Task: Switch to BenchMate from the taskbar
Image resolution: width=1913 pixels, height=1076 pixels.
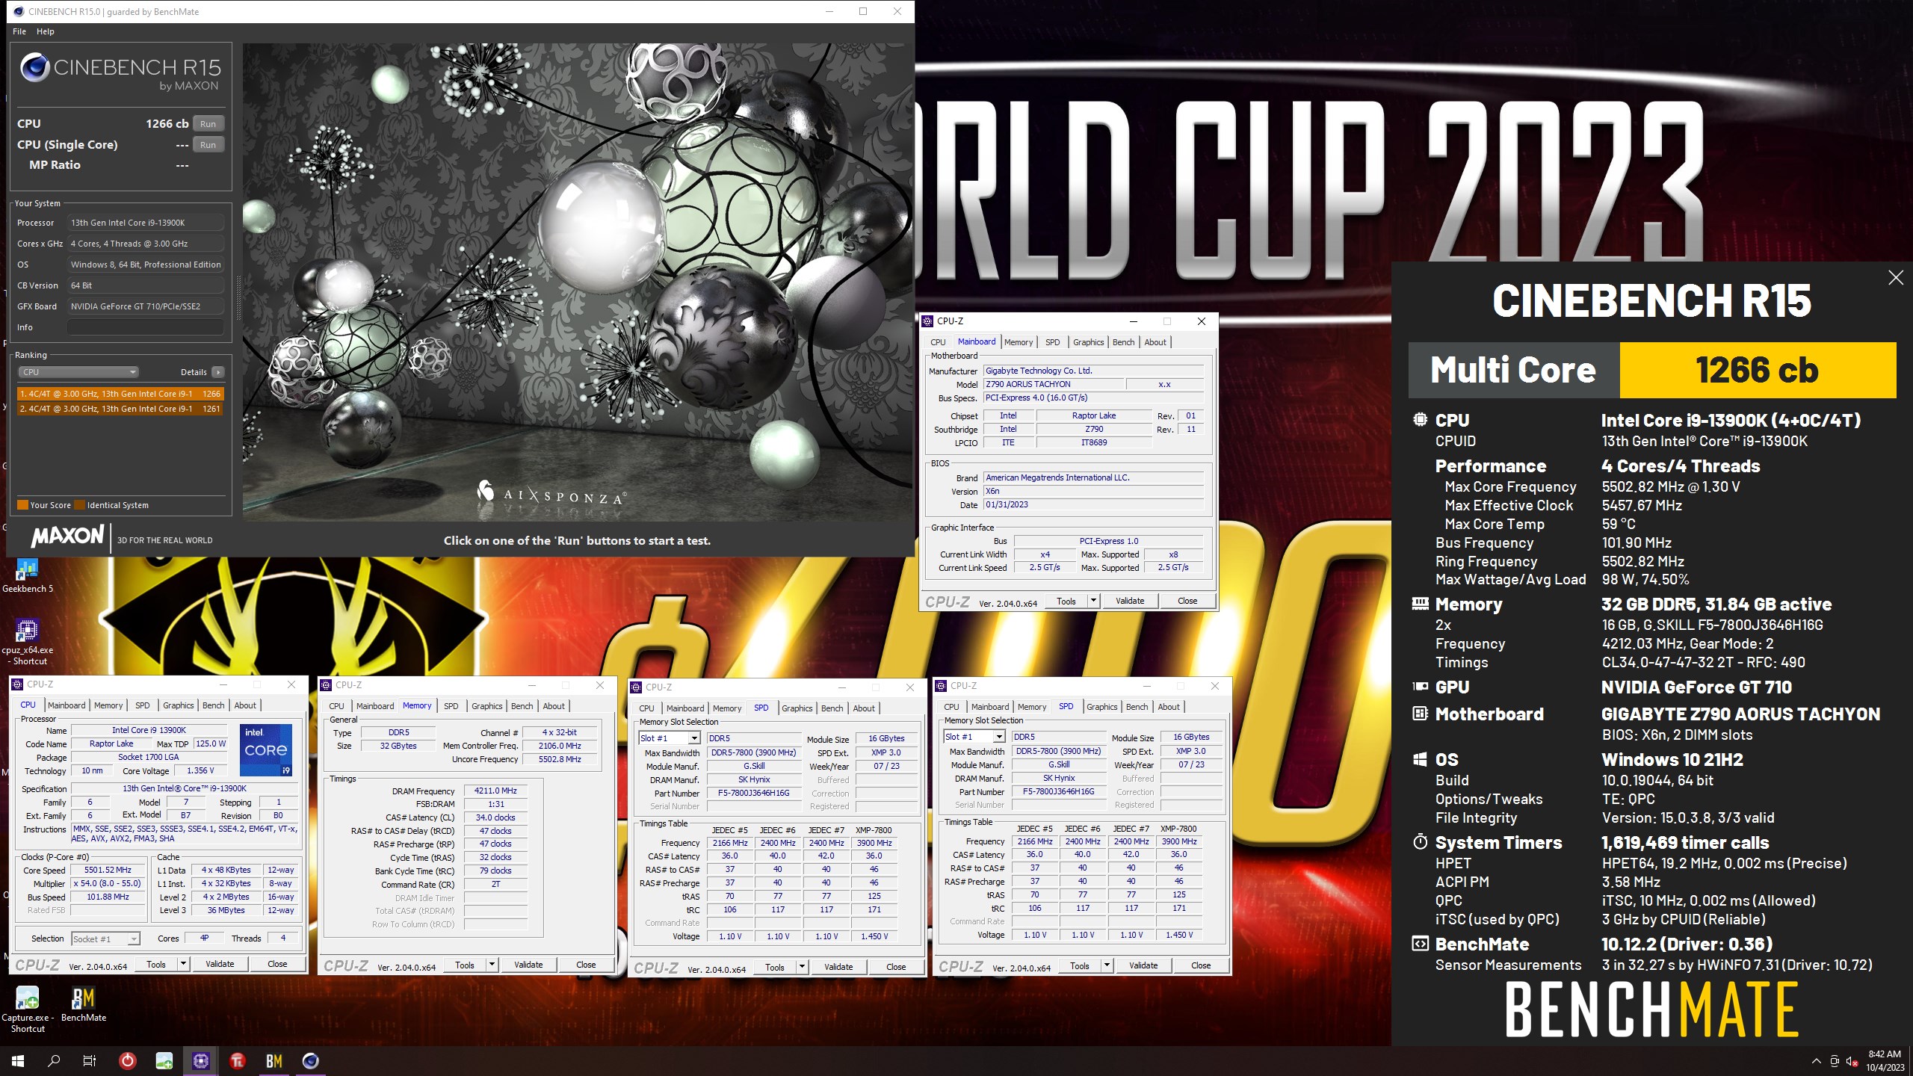Action: point(274,1060)
